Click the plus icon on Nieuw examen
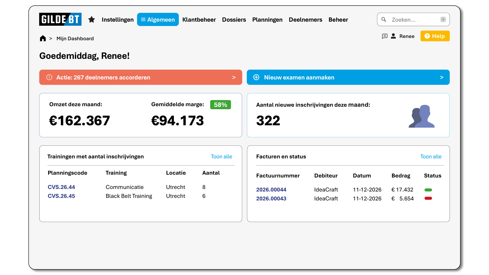The height and width of the screenshot is (275, 489). tap(256, 77)
